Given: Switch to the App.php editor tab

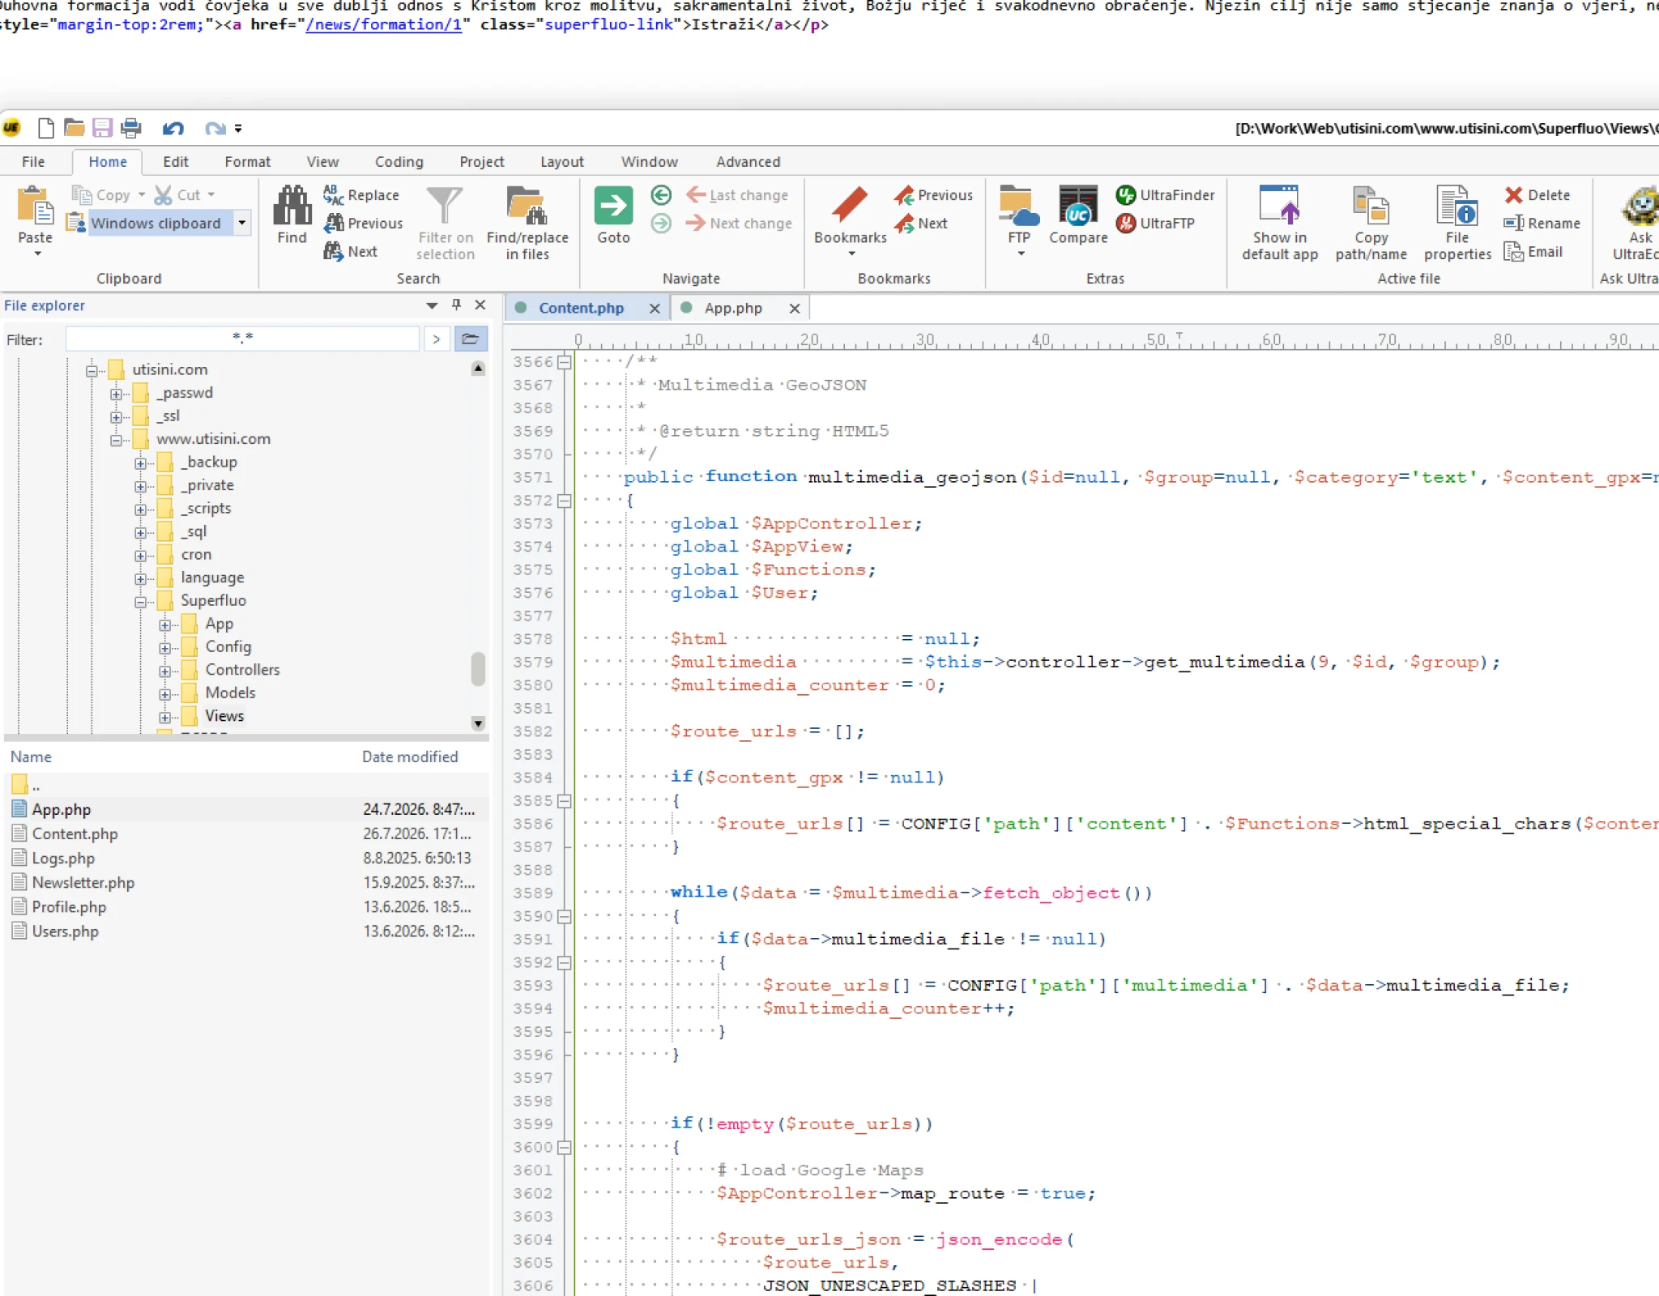Looking at the screenshot, I should tap(732, 308).
